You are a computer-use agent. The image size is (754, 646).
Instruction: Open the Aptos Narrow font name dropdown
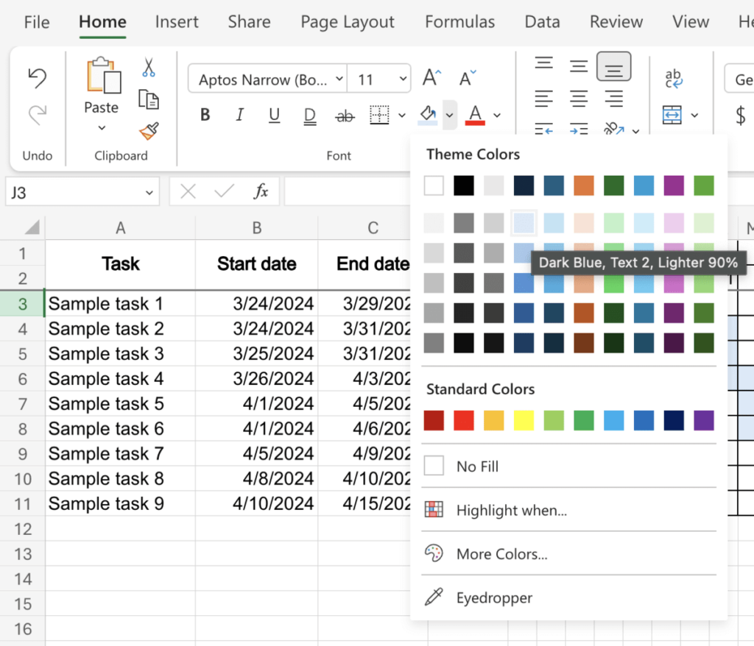339,79
